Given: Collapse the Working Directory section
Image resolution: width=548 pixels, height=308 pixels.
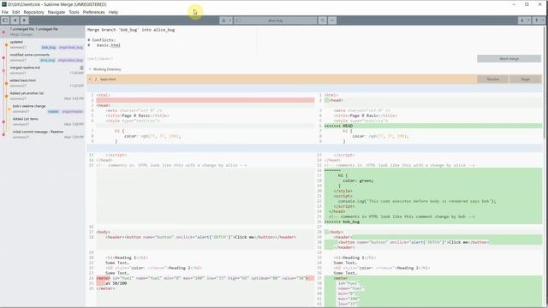Looking at the screenshot, I should pyautogui.click(x=90, y=69).
